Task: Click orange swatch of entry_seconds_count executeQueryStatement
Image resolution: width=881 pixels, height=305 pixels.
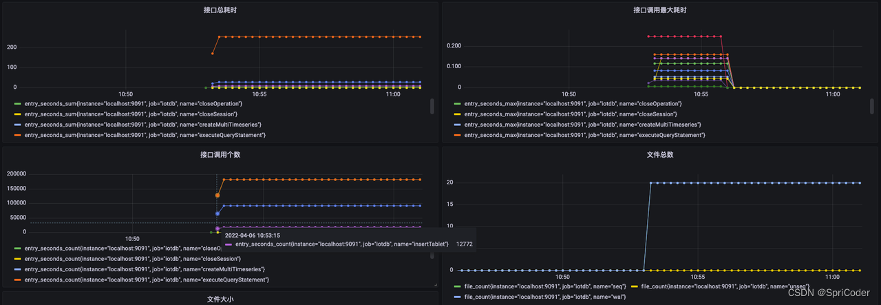Action: tap(17, 280)
